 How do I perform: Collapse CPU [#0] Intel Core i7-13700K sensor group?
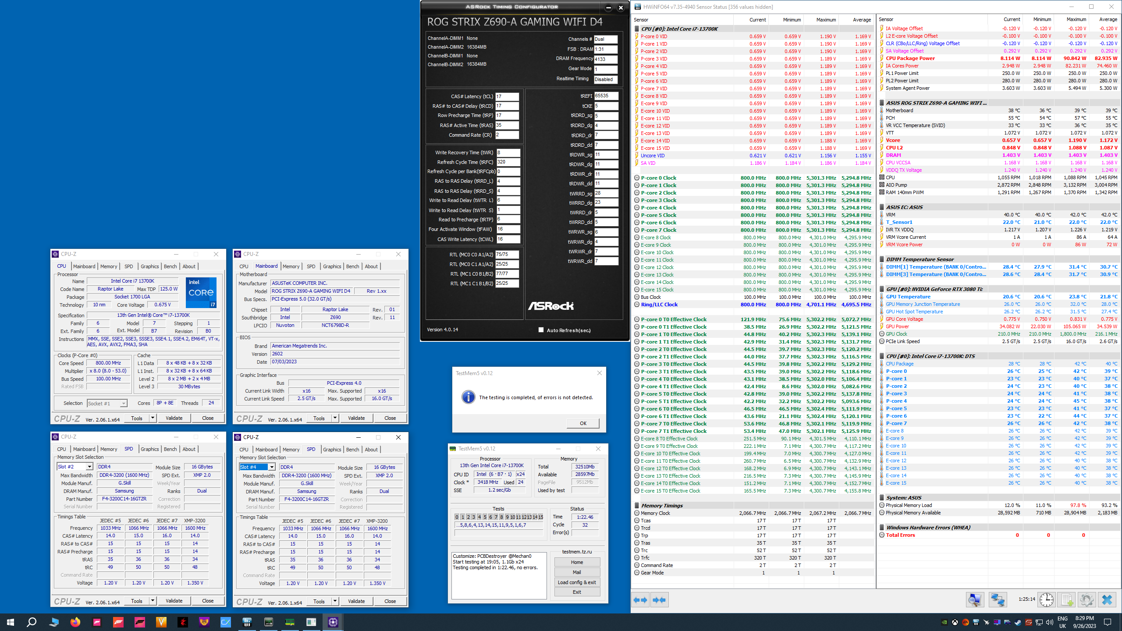(x=637, y=29)
